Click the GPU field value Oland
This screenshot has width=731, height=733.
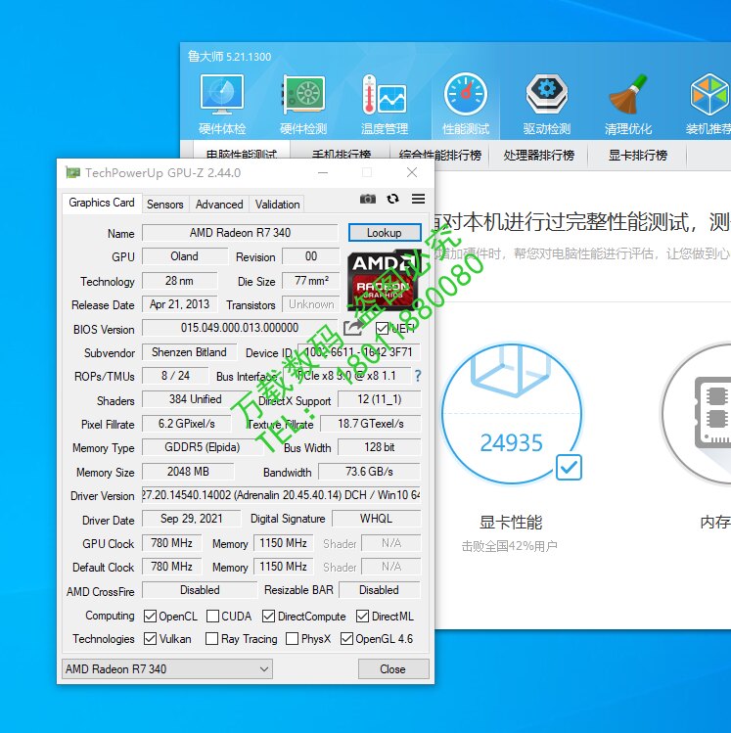pos(185,256)
